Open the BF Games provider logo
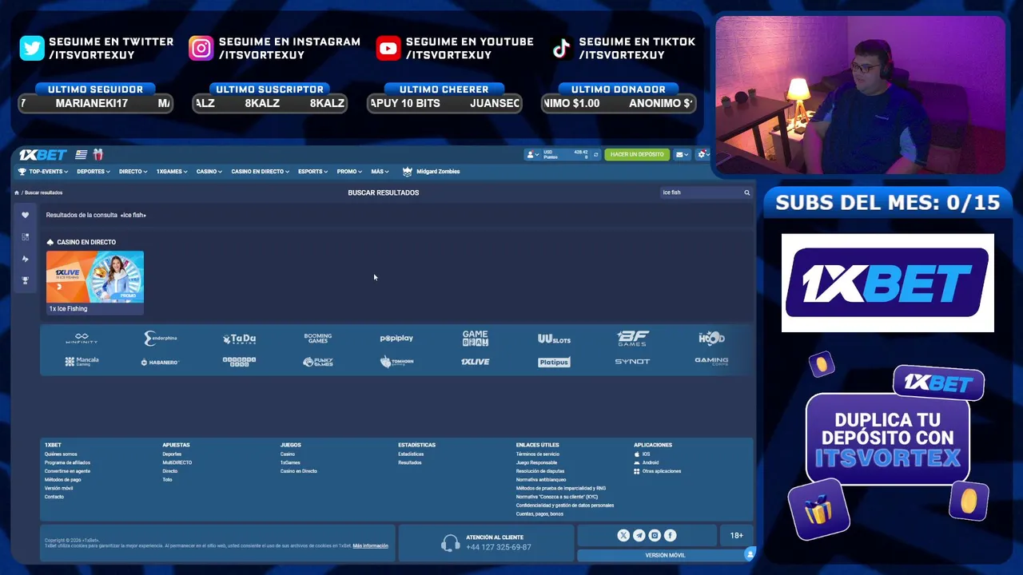Screen dimensions: 1023x575 pos(632,339)
